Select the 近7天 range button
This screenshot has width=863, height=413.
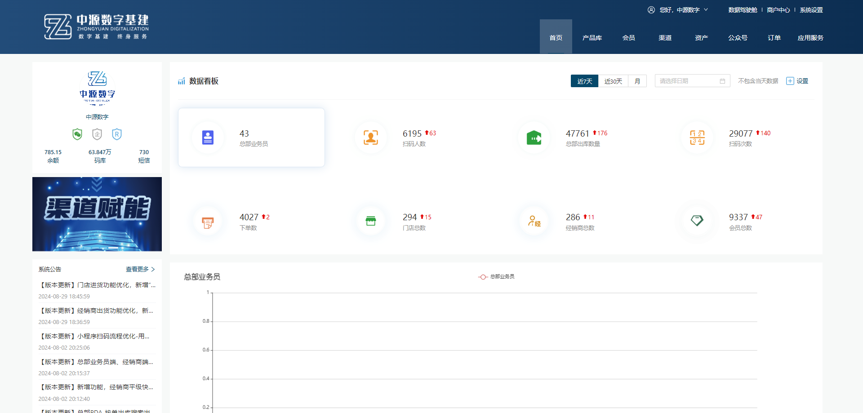(584, 81)
